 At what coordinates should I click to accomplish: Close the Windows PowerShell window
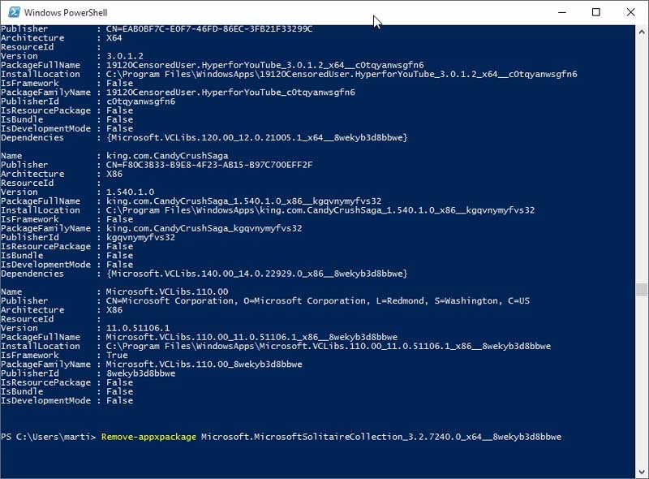[x=630, y=12]
